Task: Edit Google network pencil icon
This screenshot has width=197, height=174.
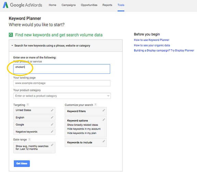Action: 52,124
